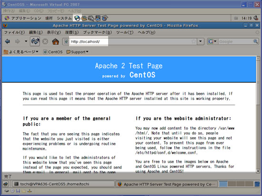This screenshot has height=196, width=262.
Task: Click the greyed forward arrow in Firefox
Action: pos(17,41)
